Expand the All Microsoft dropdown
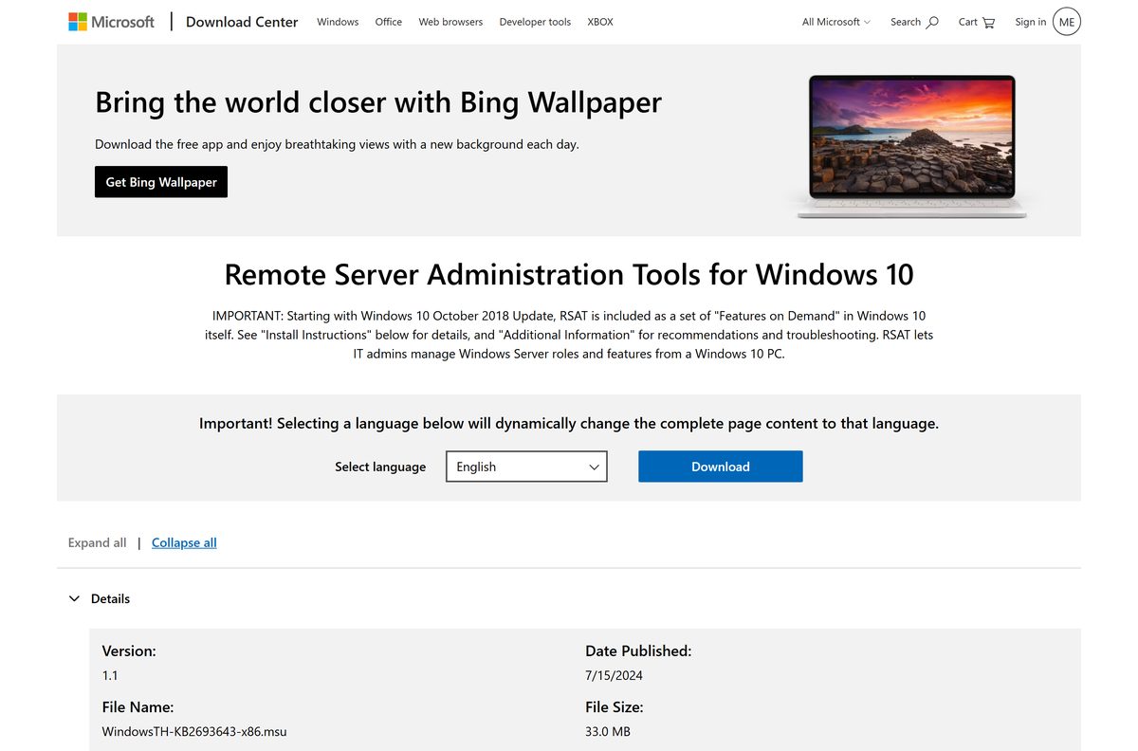Viewport: 1138px width, 751px height. (836, 22)
